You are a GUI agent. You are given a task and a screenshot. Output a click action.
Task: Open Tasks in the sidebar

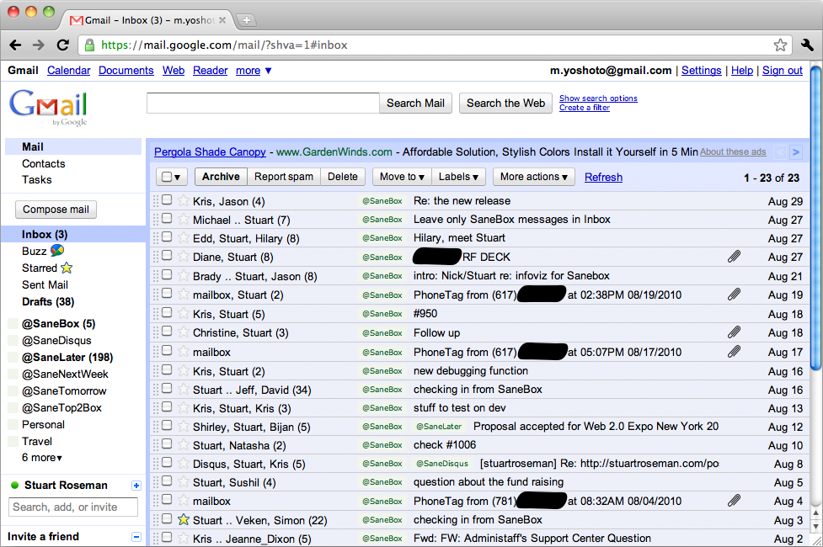pos(37,179)
